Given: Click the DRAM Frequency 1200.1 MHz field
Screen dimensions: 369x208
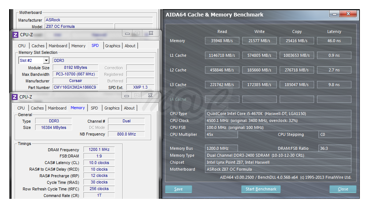Looking at the screenshot, I should tap(99, 150).
